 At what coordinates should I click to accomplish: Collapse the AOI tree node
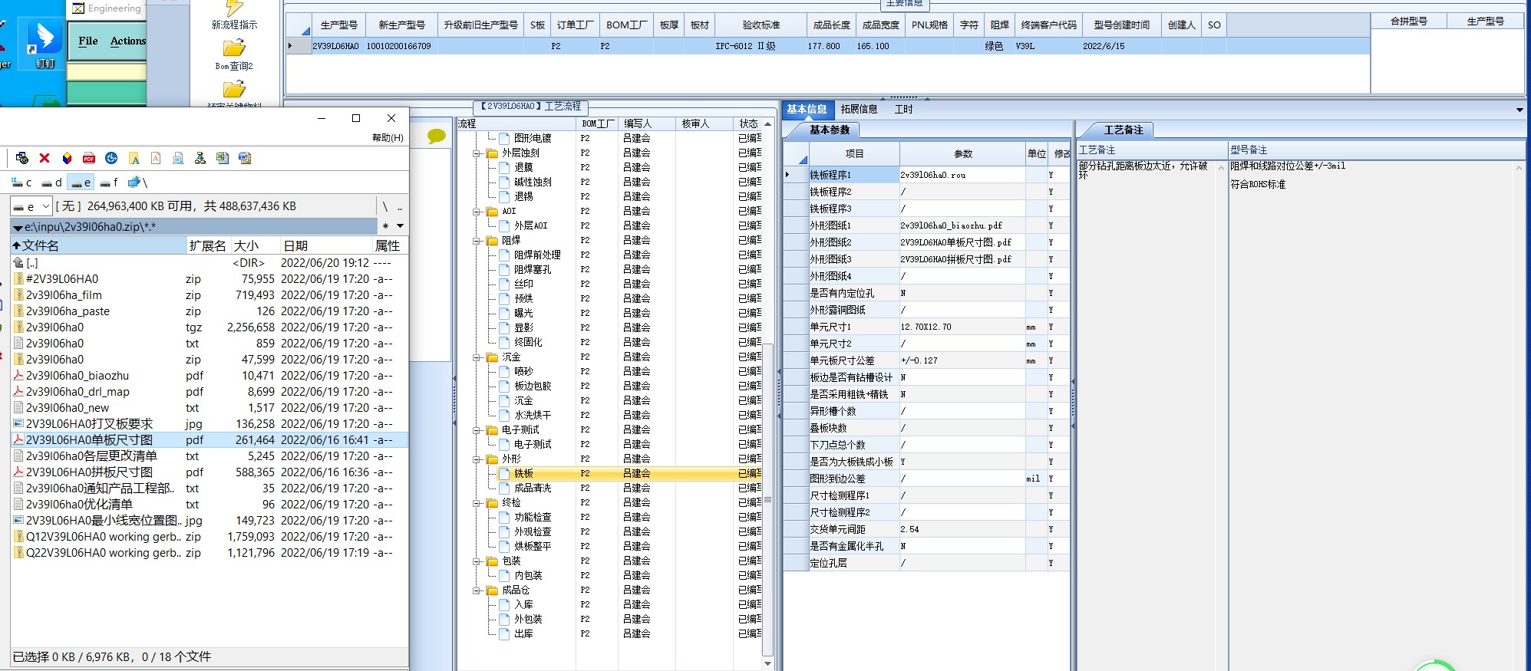coord(477,212)
